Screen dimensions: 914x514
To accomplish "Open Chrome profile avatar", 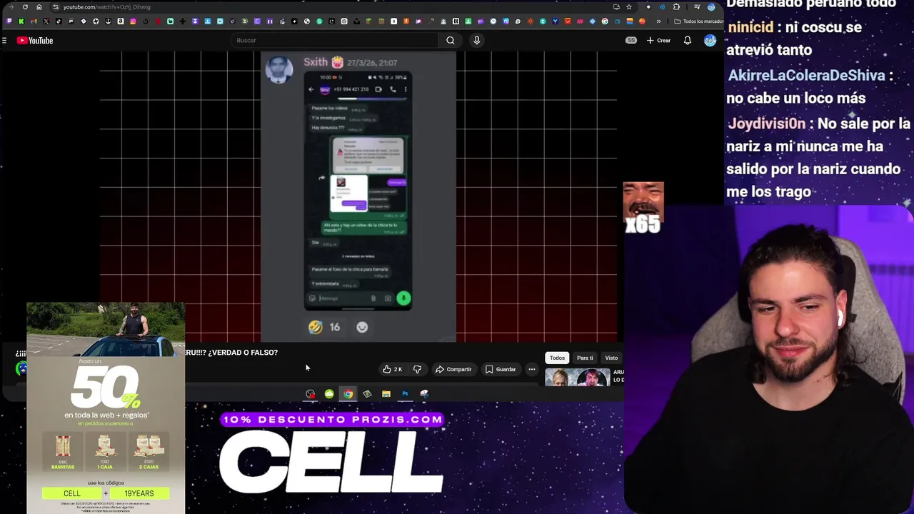I will pyautogui.click(x=711, y=7).
